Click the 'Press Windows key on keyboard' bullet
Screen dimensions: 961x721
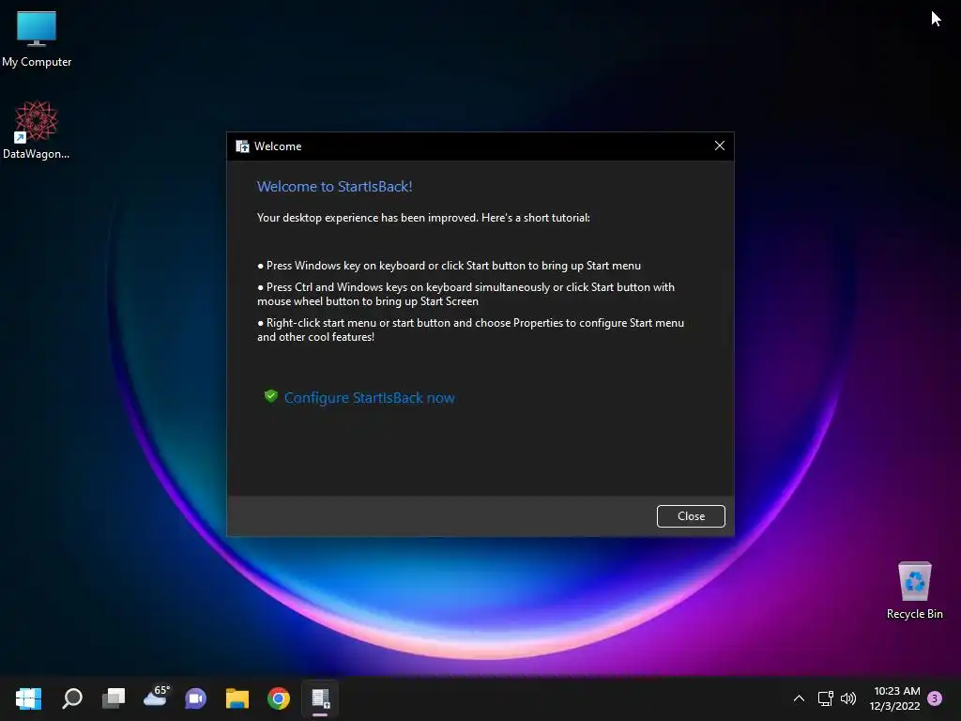(450, 266)
